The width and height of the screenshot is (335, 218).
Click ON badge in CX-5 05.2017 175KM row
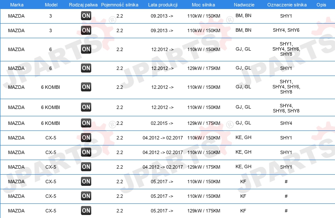(86, 211)
